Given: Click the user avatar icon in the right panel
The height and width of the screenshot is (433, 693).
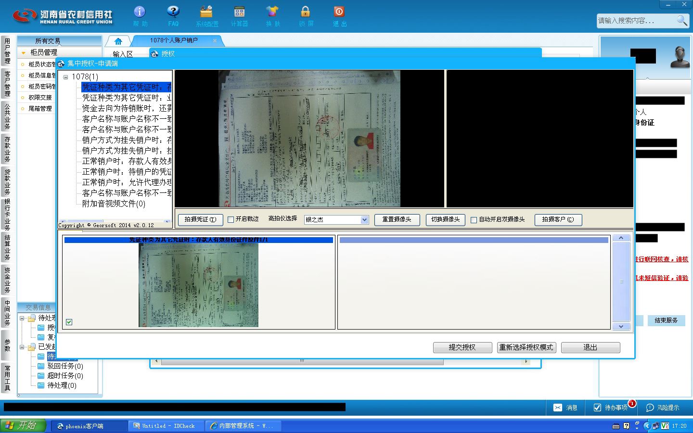Looking at the screenshot, I should [680, 57].
